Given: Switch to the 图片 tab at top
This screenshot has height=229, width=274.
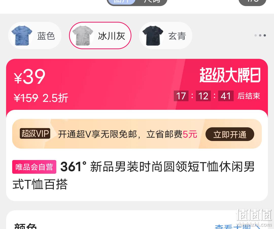Looking at the screenshot, I should tap(121, 2).
